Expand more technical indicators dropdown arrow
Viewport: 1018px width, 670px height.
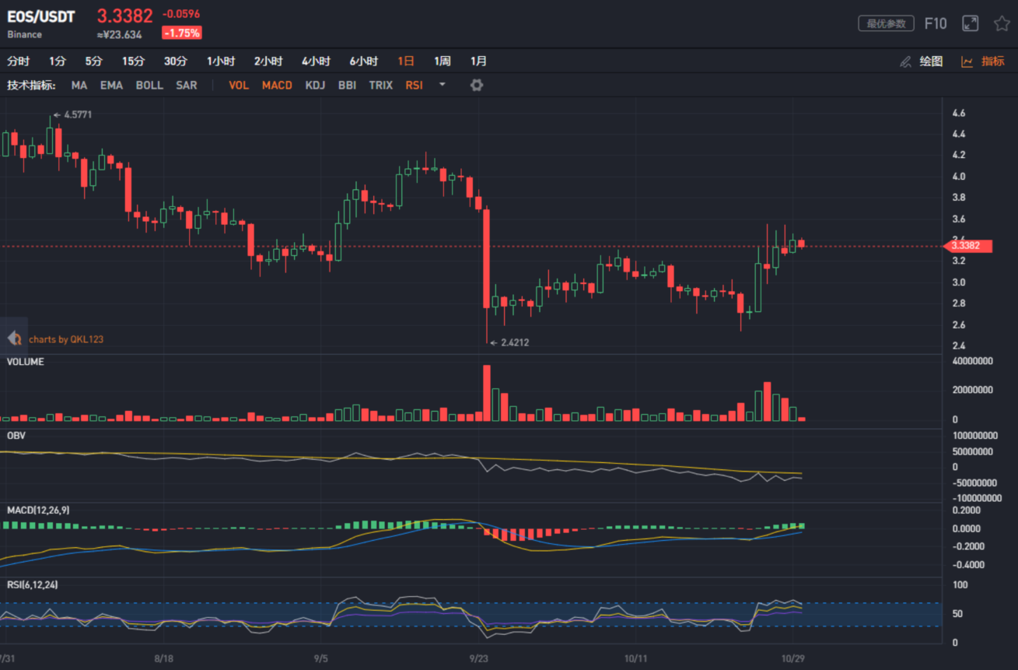coord(443,85)
